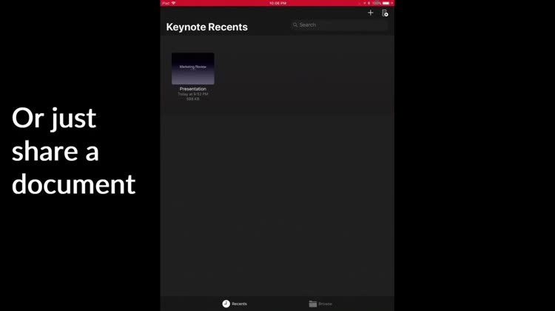Open the document options icon beside plus
555x311 pixels.
click(x=385, y=13)
